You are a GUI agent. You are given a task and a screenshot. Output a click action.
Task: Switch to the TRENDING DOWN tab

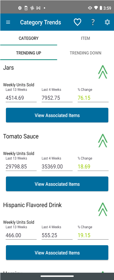[x=86, y=53]
